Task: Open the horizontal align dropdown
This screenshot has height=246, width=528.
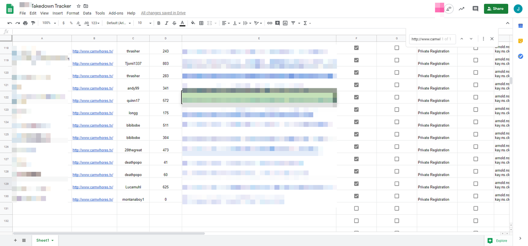Action: [225, 23]
